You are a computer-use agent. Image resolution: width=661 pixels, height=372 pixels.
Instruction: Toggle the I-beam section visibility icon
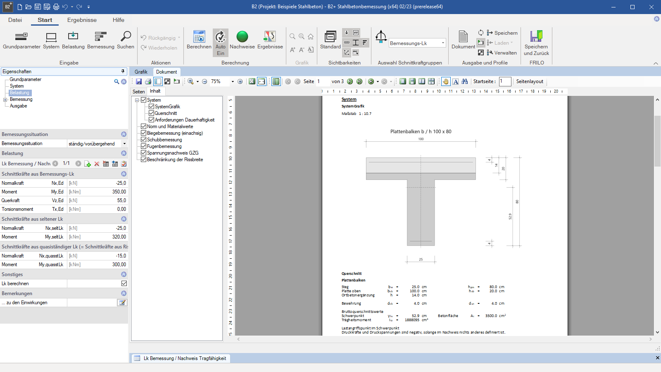tap(356, 43)
